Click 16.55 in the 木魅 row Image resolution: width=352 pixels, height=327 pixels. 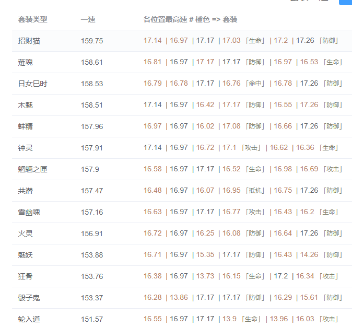pos(283,104)
